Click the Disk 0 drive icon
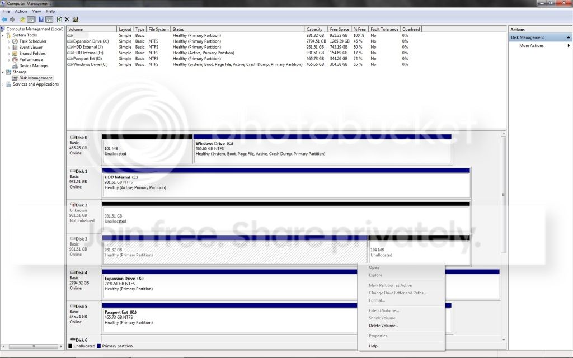The image size is (573, 358). coord(72,138)
